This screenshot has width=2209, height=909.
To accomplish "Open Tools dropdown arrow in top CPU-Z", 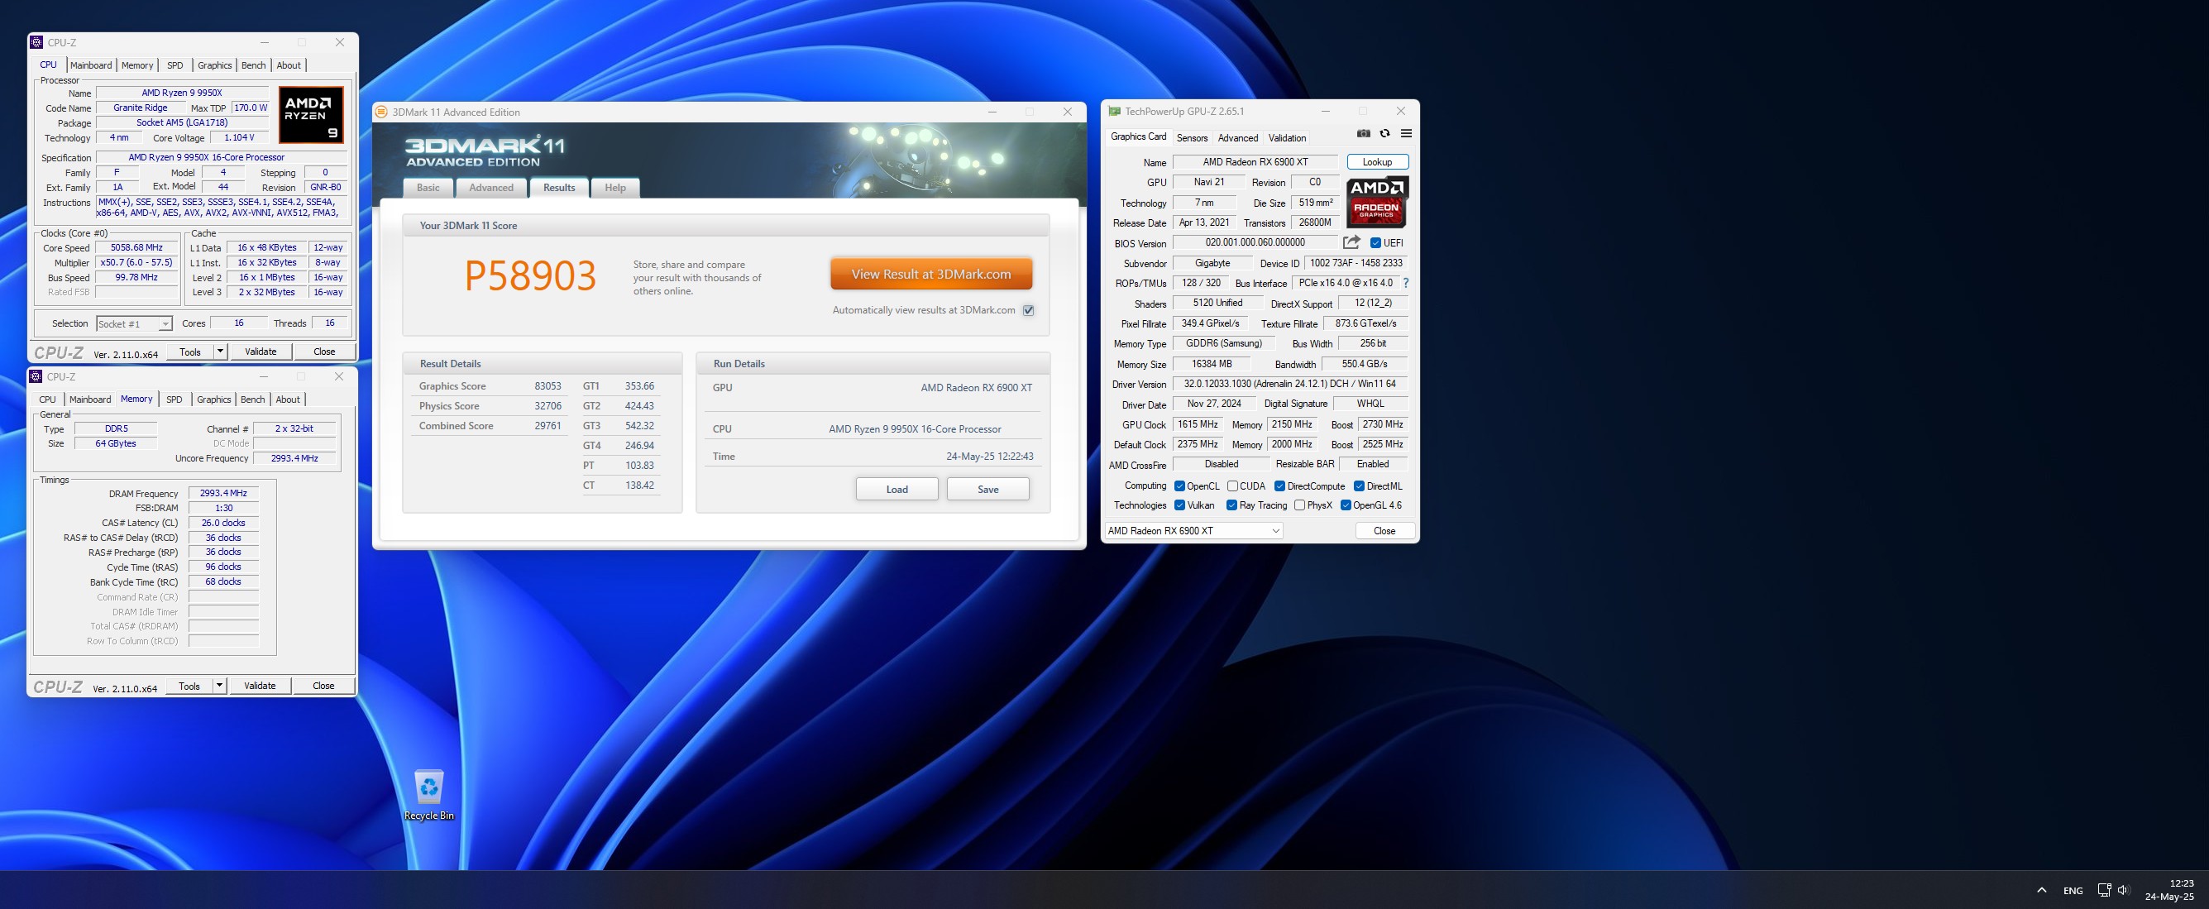I will pyautogui.click(x=220, y=352).
